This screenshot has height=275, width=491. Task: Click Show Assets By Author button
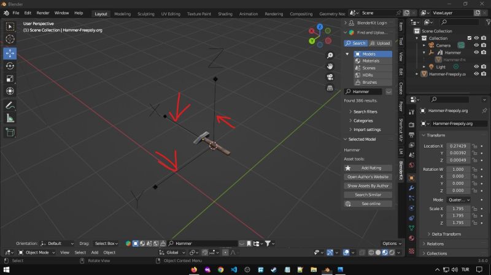pos(368,186)
